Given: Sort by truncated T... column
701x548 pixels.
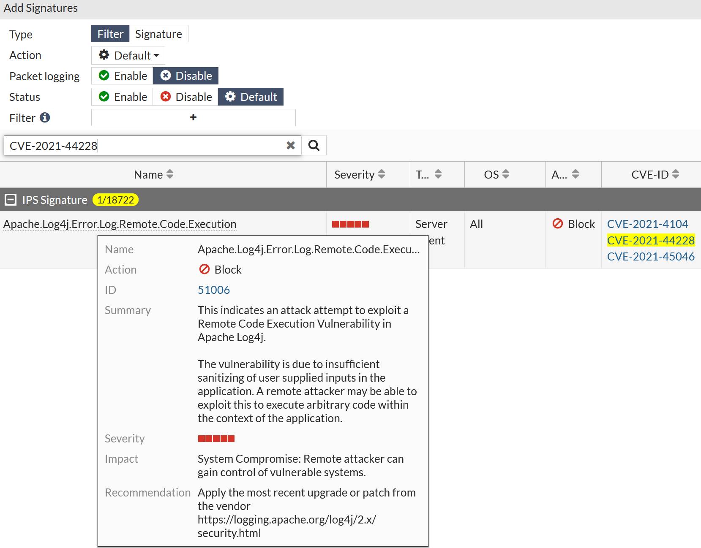Looking at the screenshot, I should (438, 174).
